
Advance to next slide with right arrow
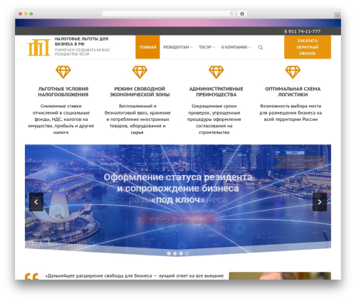(x=320, y=202)
